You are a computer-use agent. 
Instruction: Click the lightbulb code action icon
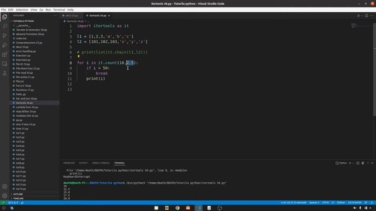point(78,56)
